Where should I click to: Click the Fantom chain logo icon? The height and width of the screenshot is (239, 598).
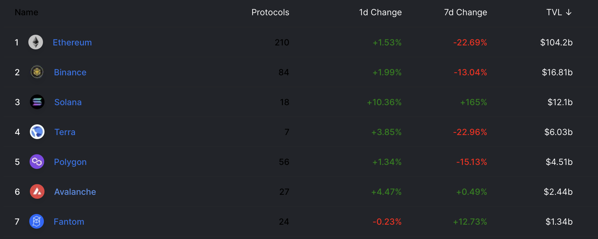pyautogui.click(x=37, y=221)
